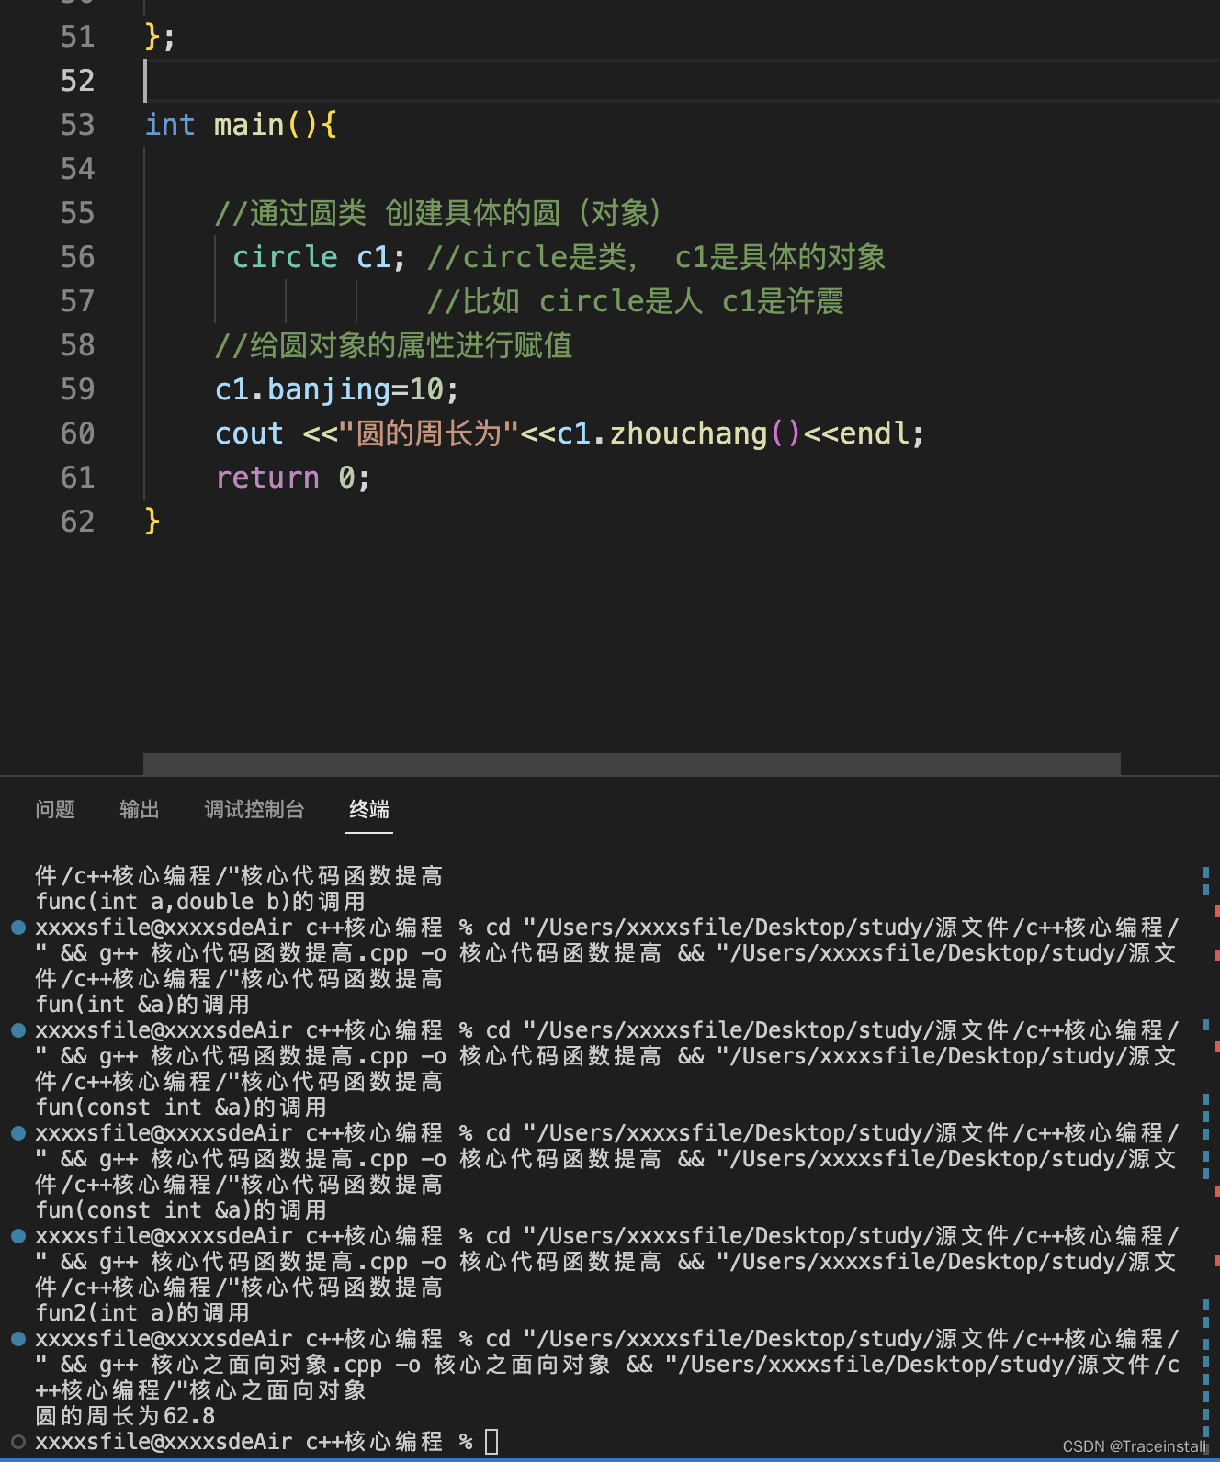Screen dimensions: 1220x1462
Task: Click the comment '//给圆对象的属性进行赋值'
Action: pyautogui.click(x=393, y=345)
